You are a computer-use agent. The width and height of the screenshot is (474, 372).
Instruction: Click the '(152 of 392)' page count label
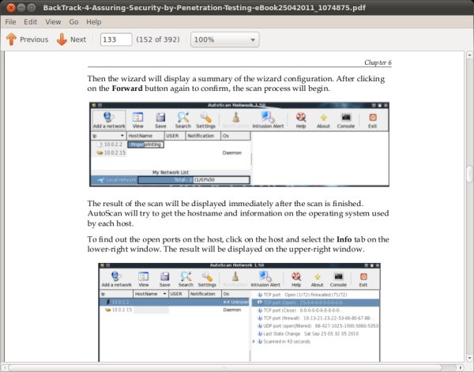(x=158, y=39)
